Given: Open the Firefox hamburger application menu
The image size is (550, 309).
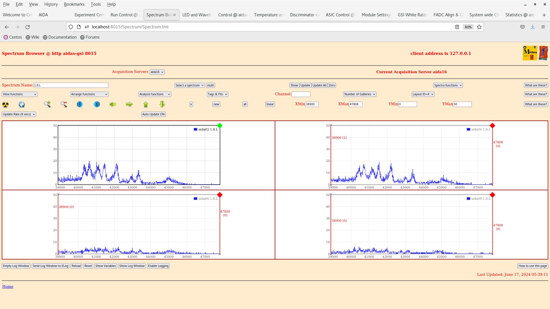Looking at the screenshot, I should click(543, 27).
